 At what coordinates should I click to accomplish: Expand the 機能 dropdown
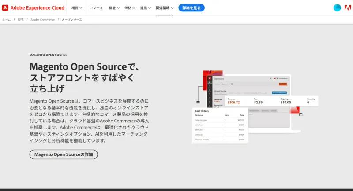(x=114, y=8)
